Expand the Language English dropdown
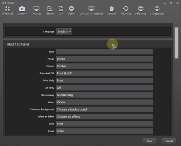The width and height of the screenshot is (181, 146). pyautogui.click(x=64, y=32)
